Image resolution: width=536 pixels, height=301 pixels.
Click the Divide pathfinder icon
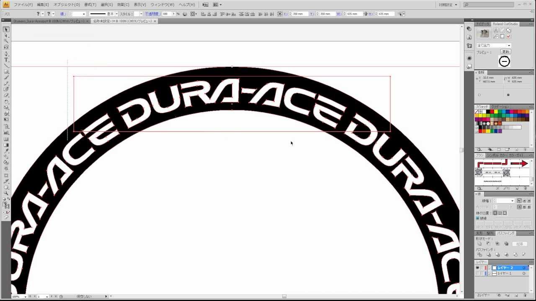pos(480,254)
